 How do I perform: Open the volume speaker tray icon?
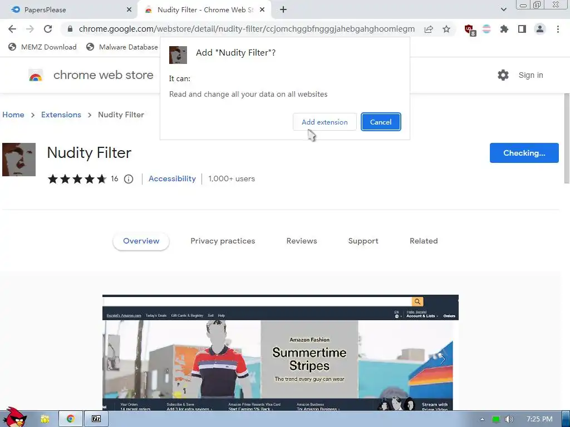tap(509, 419)
